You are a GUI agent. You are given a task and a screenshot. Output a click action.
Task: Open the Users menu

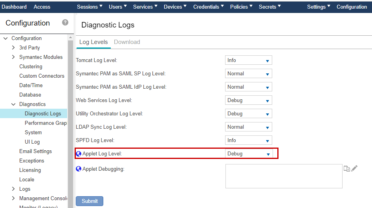pos(118,7)
